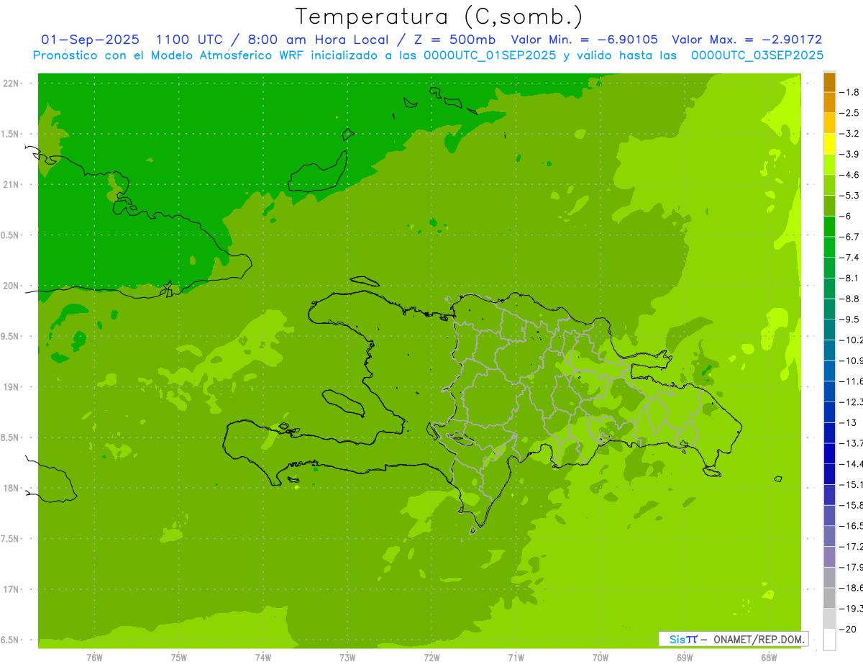Select the date '01-Sep-2025' in header
This screenshot has width=863, height=667.
tap(91, 40)
